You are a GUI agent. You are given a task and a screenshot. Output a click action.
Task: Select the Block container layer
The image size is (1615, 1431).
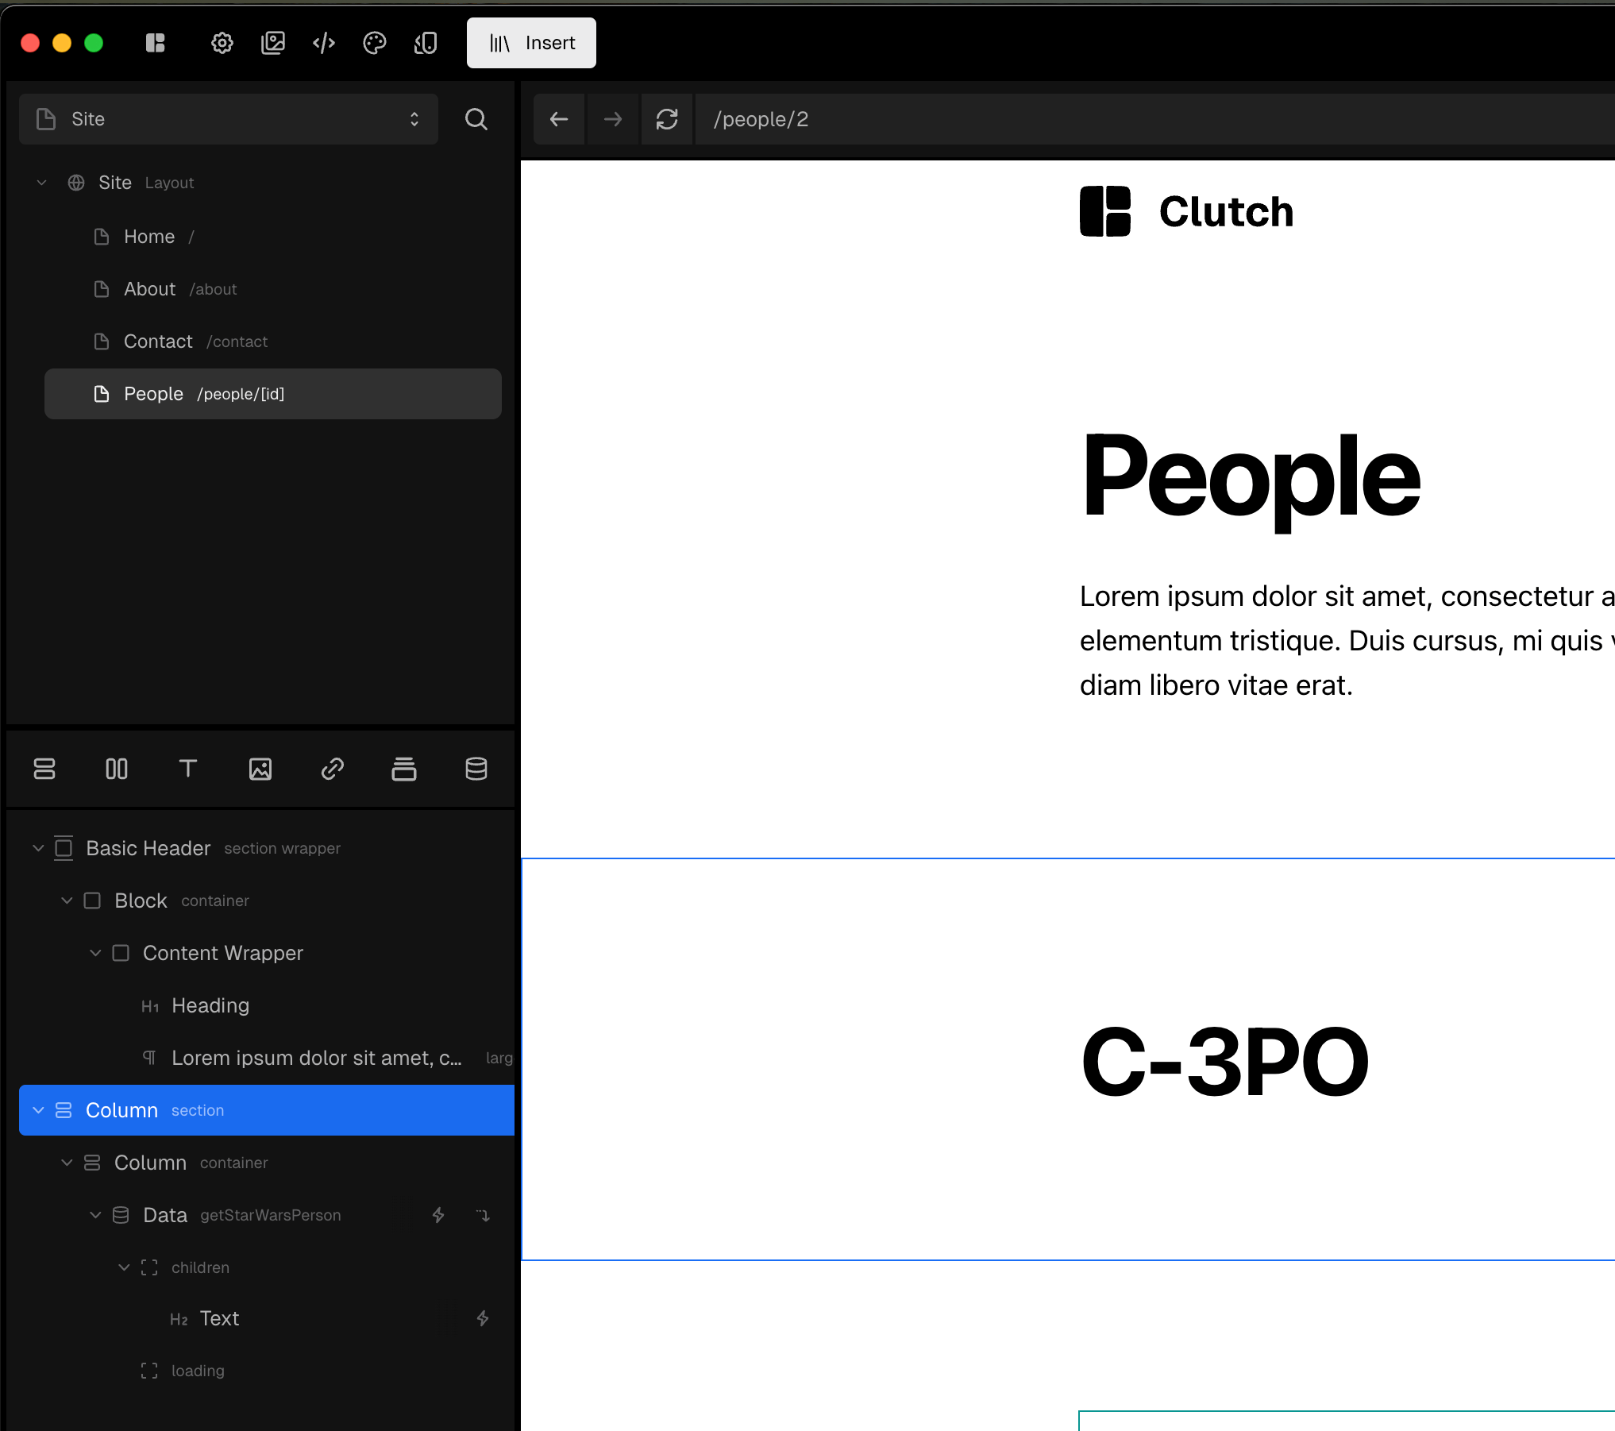click(x=267, y=901)
